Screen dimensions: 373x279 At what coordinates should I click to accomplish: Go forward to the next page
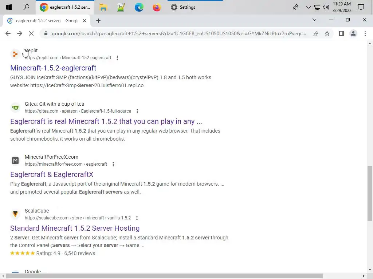(20, 33)
